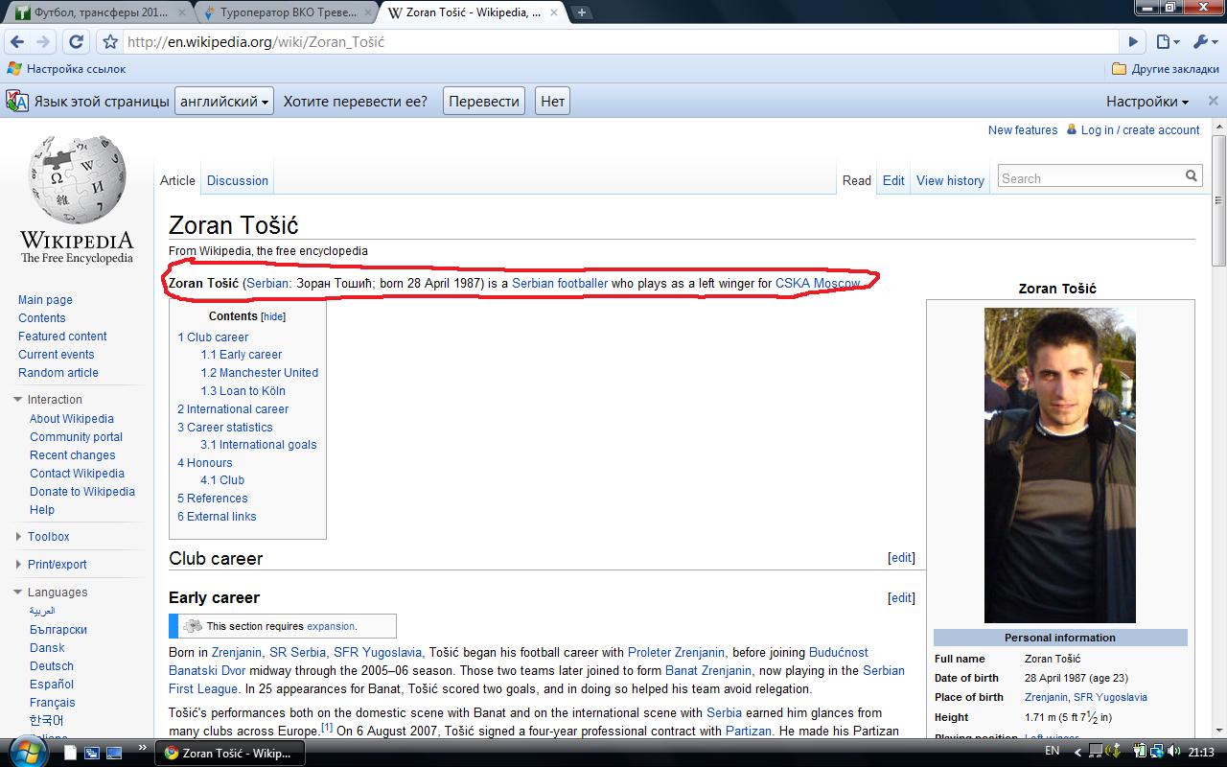1227x767 pixels.
Task: Expand the Print/export sidebar section
Action: pyautogui.click(x=18, y=565)
